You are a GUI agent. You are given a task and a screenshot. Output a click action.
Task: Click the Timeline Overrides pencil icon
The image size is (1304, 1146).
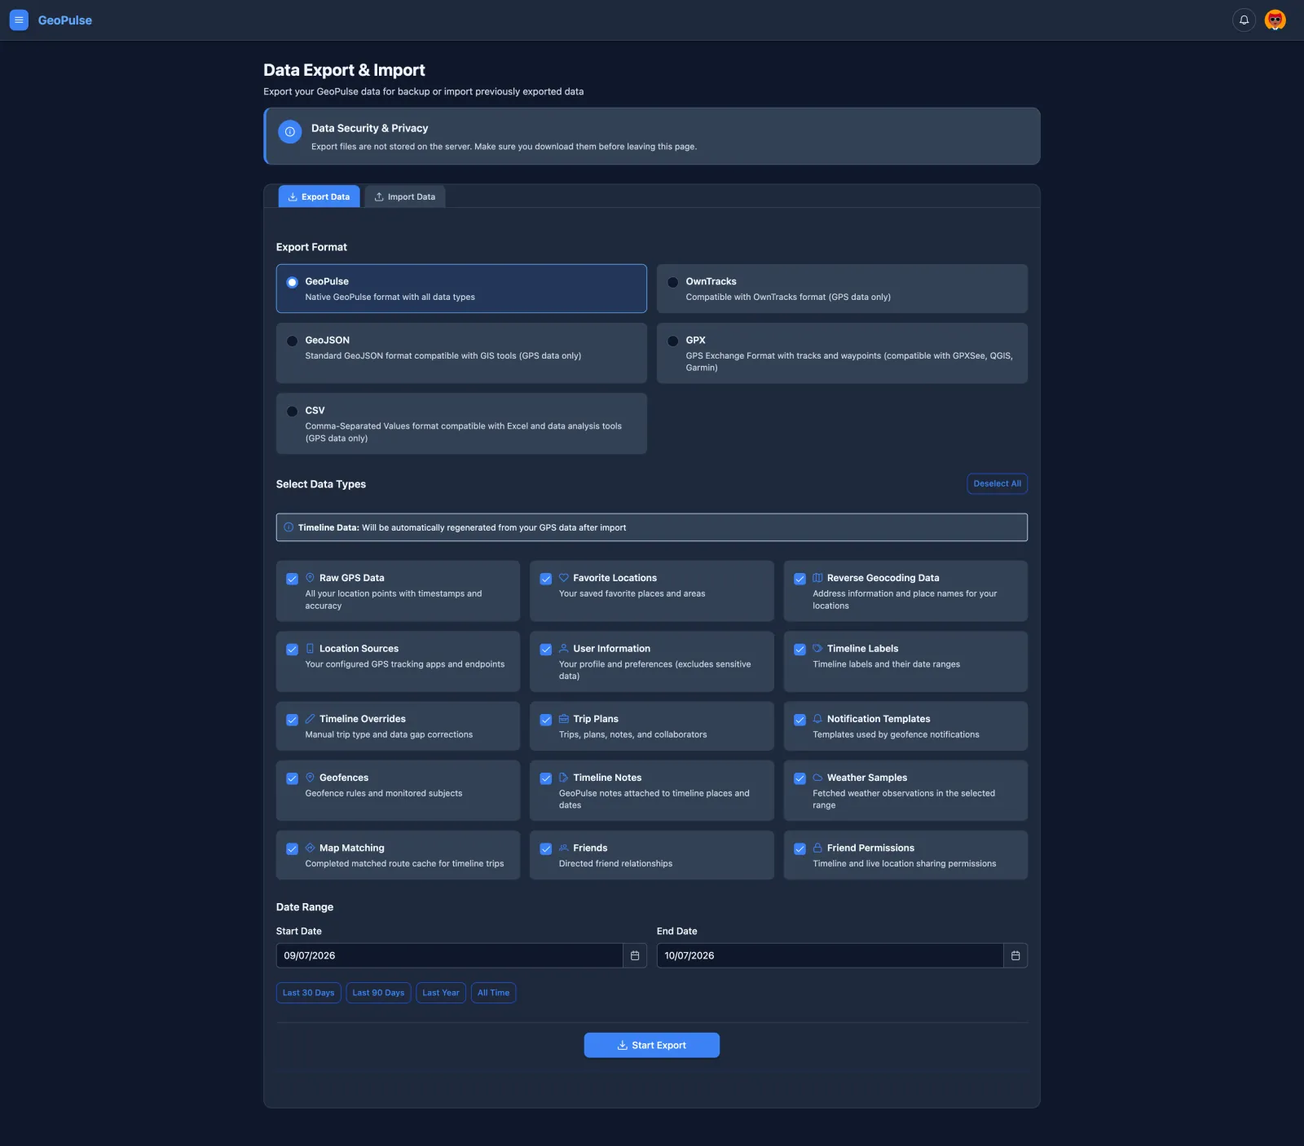(x=310, y=719)
